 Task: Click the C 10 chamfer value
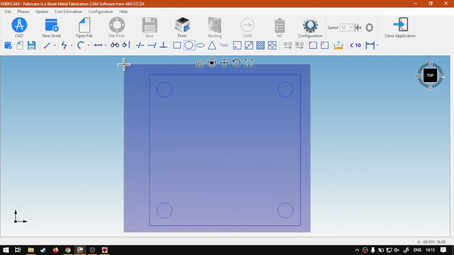tap(355, 45)
